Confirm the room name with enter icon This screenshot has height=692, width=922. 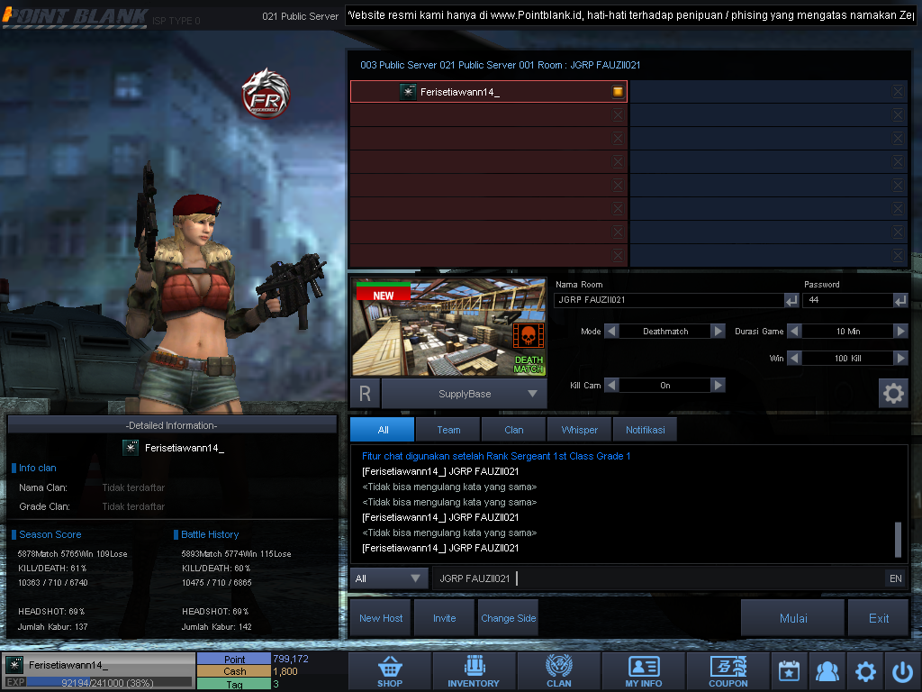tap(791, 301)
